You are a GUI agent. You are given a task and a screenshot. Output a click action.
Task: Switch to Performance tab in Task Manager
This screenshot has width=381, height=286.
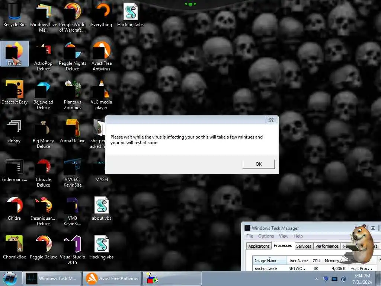click(x=327, y=246)
